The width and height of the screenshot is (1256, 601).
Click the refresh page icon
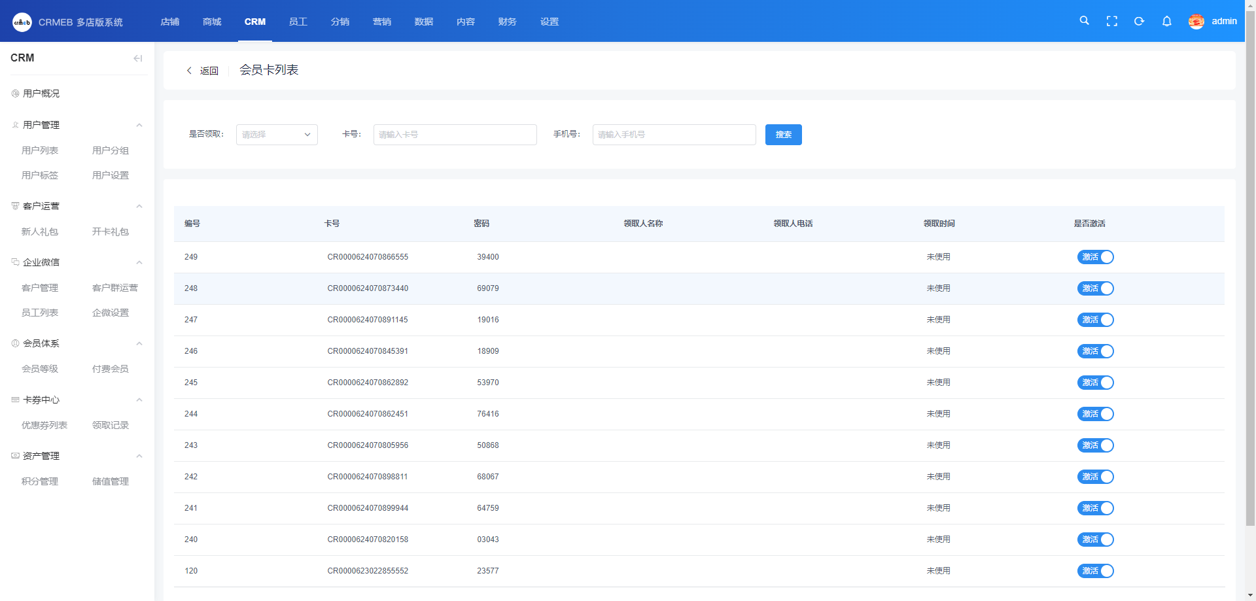(1139, 21)
